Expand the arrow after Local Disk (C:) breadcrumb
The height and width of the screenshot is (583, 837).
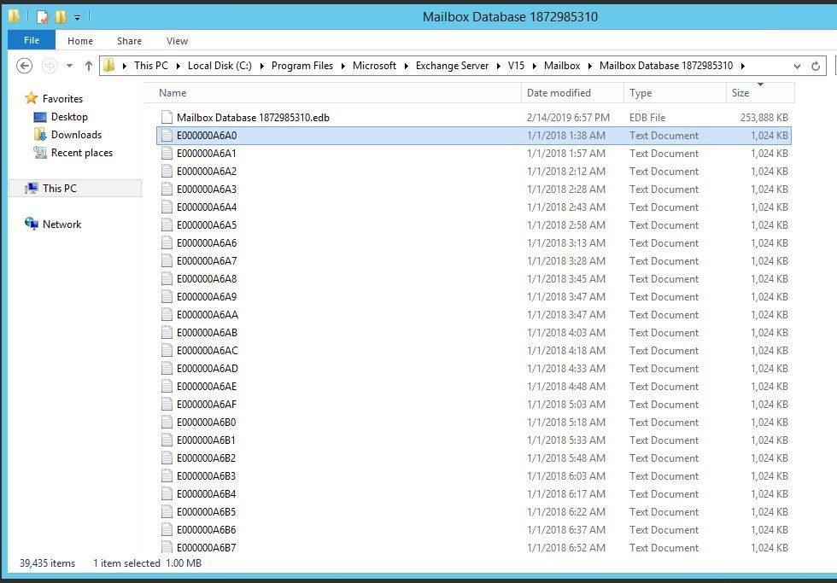(261, 66)
